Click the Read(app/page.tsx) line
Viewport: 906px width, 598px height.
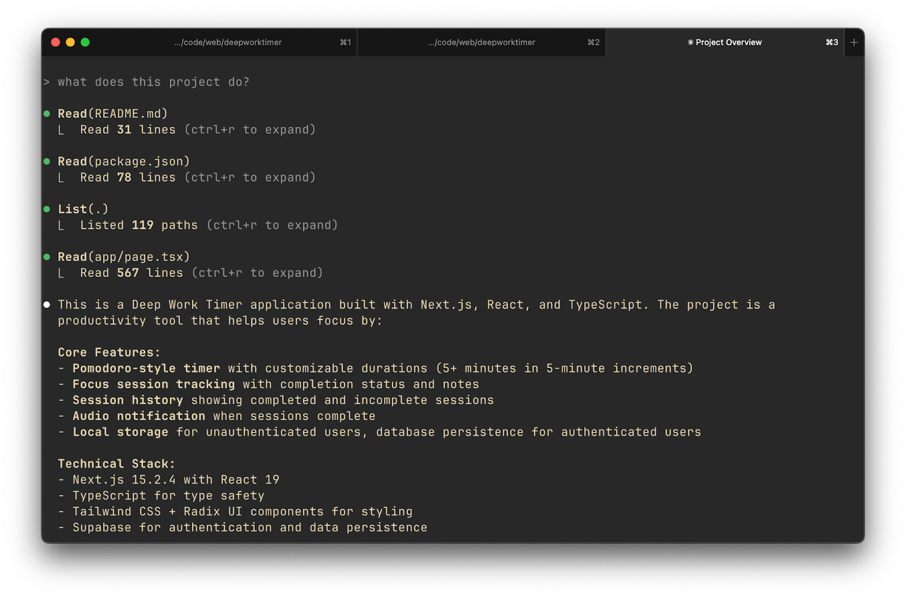[124, 257]
